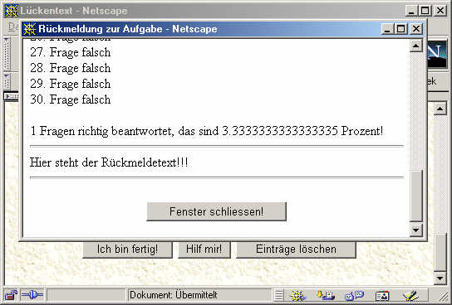
Task: Click Netscape icon in Lückentext title bar
Action: [12, 11]
